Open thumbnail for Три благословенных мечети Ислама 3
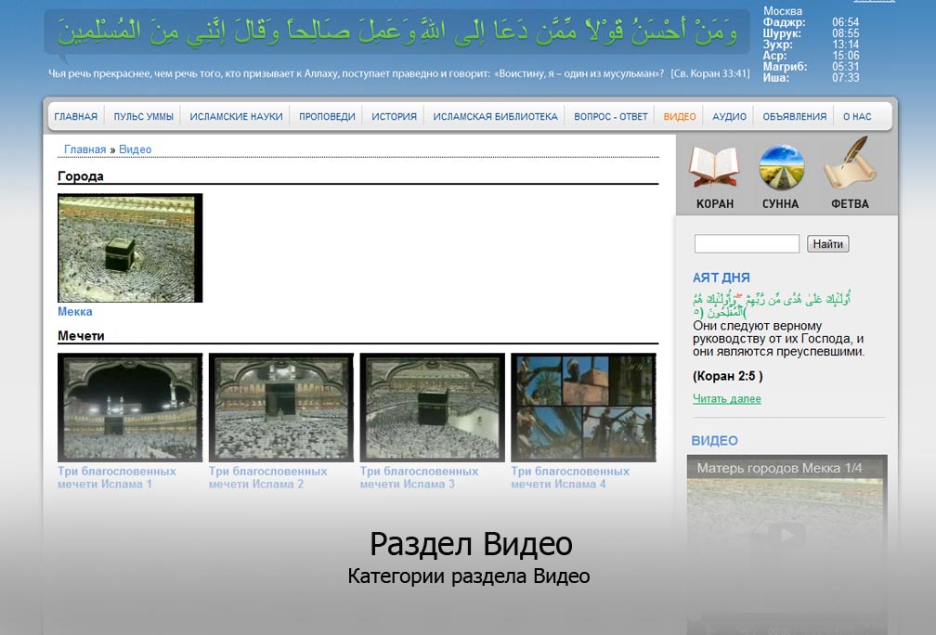 point(432,407)
